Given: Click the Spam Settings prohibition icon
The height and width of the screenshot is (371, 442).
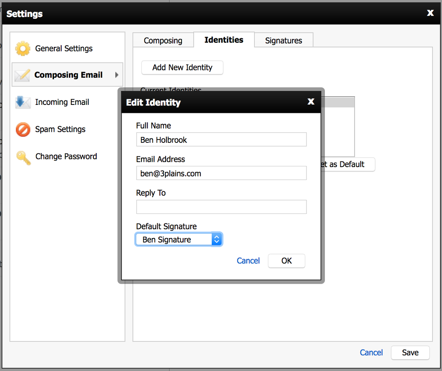Looking at the screenshot, I should pyautogui.click(x=22, y=130).
